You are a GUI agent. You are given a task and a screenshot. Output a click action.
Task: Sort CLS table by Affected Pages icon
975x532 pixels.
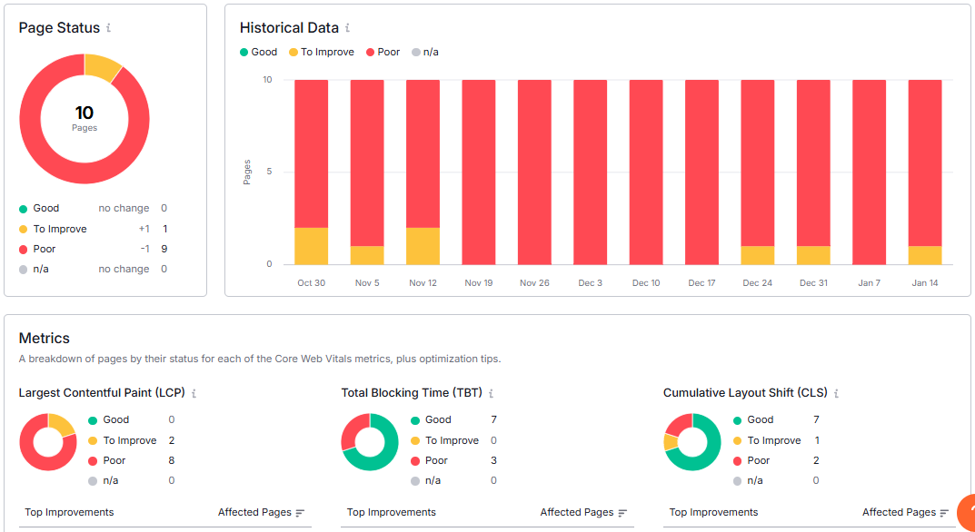(x=945, y=513)
